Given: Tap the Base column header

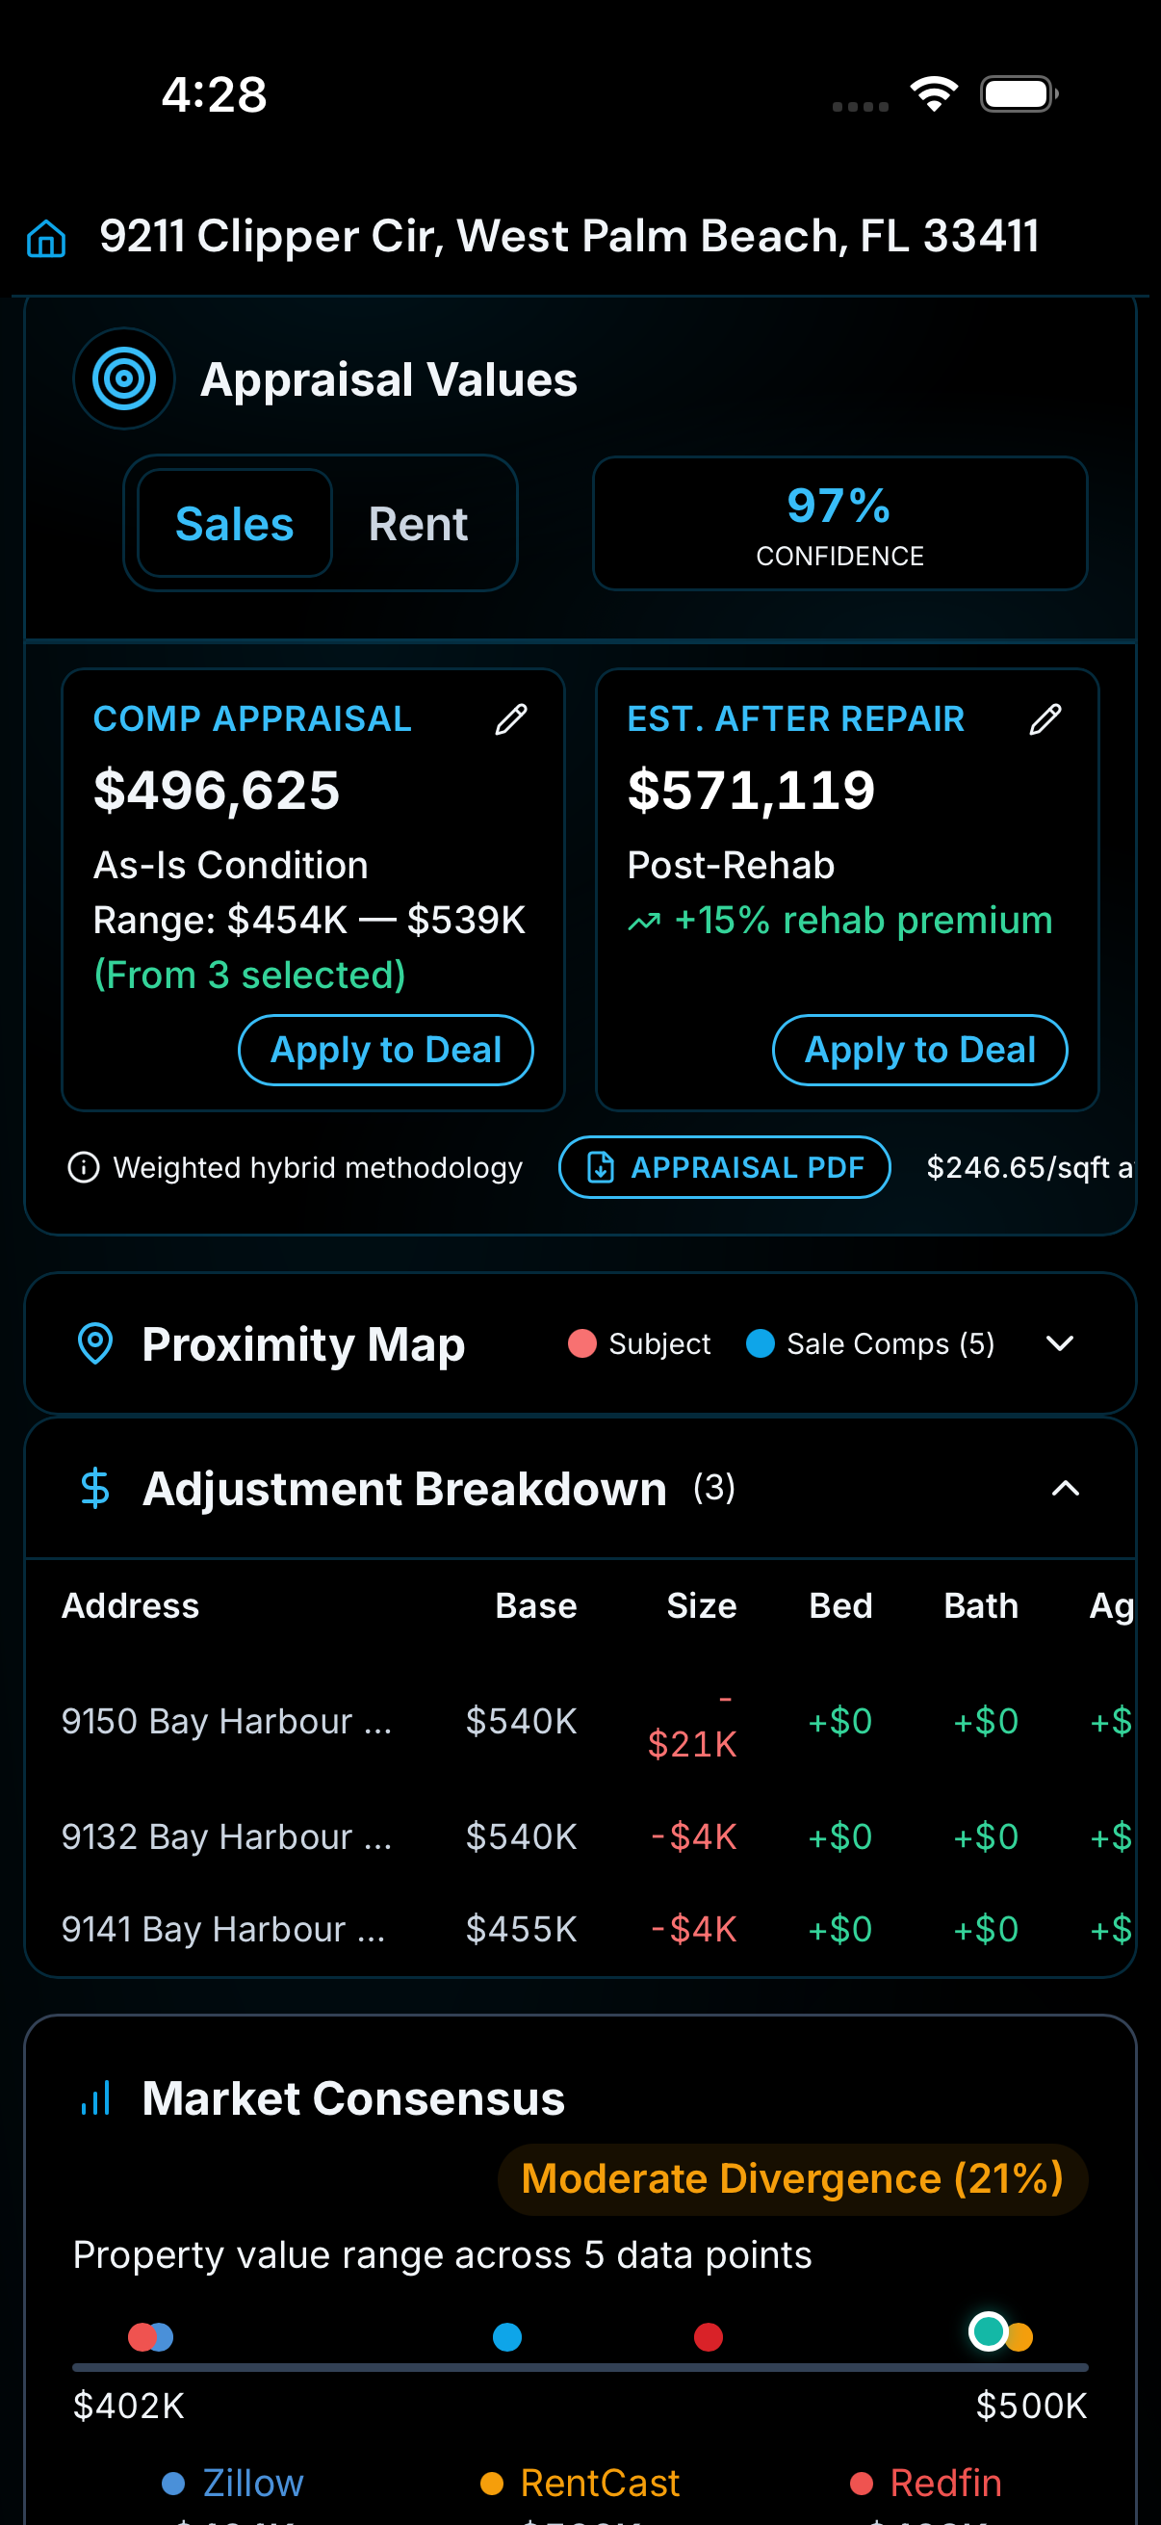Looking at the screenshot, I should pyautogui.click(x=536, y=1605).
